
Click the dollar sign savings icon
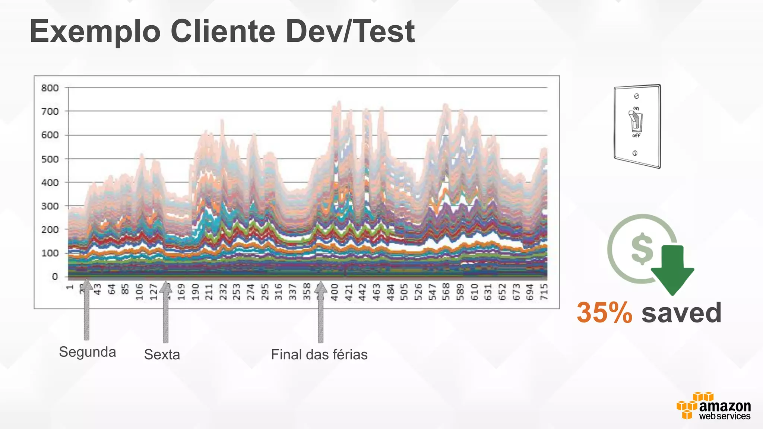[642, 248]
